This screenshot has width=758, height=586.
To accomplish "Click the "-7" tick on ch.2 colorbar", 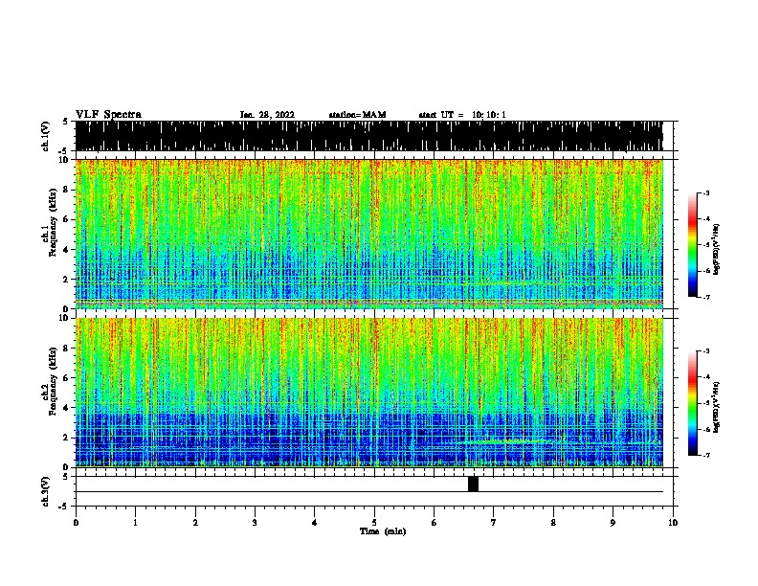I will [x=705, y=455].
